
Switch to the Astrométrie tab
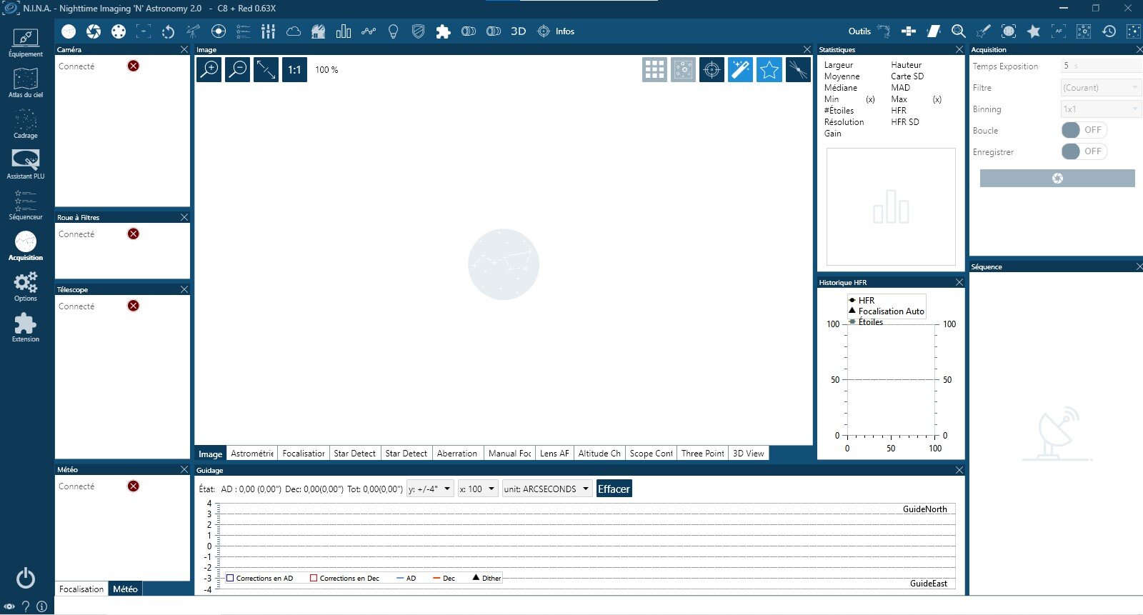tap(252, 454)
